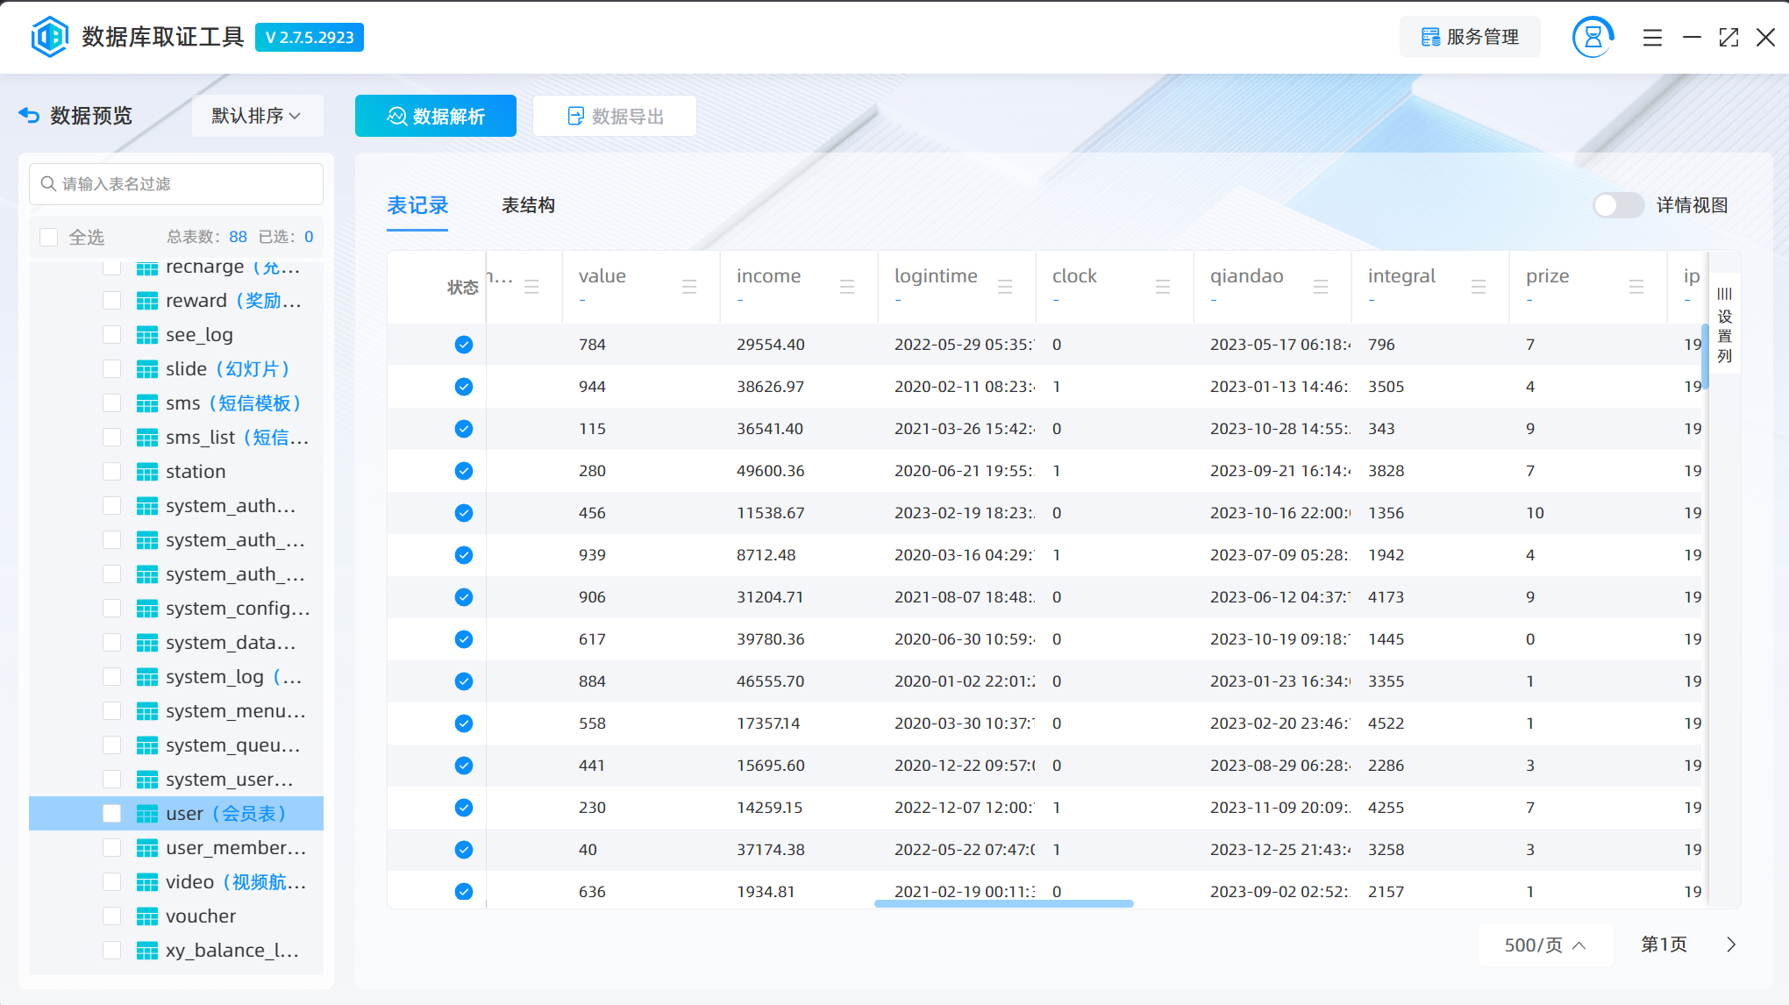Screen dimensions: 1789x1005
Task: Toggle the 详情视图 switch
Action: pos(1618,205)
